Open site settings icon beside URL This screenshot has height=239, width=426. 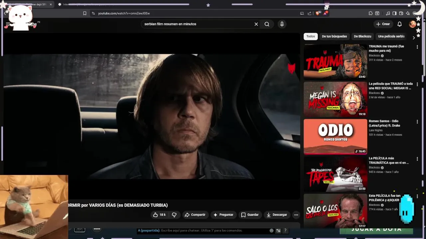point(93,13)
